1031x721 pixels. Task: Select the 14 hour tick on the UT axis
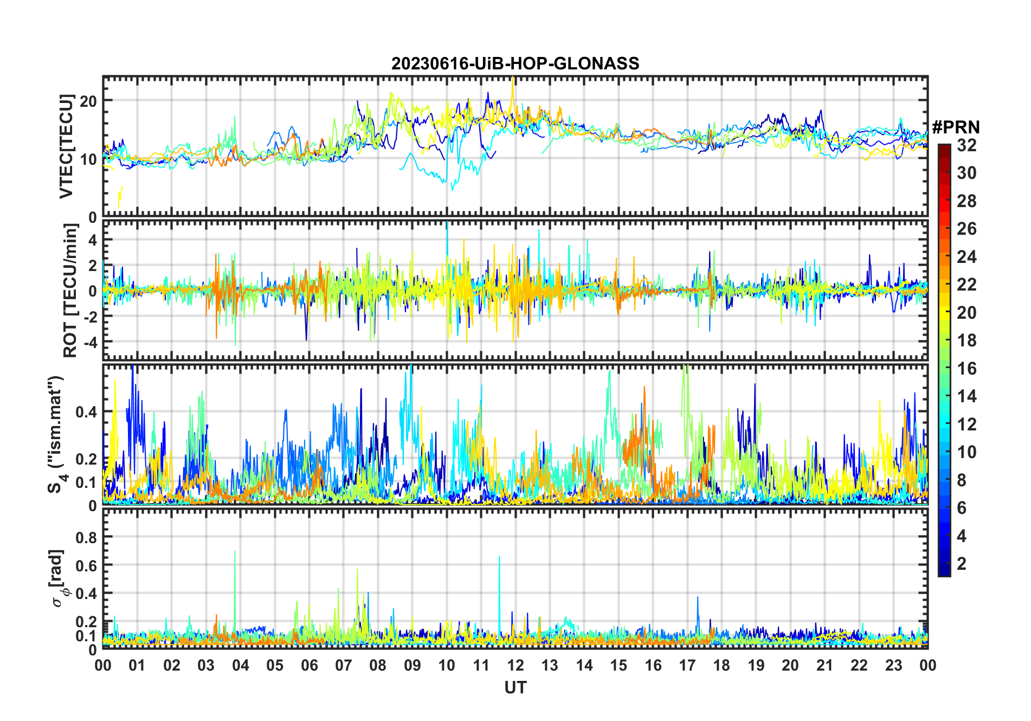[584, 665]
